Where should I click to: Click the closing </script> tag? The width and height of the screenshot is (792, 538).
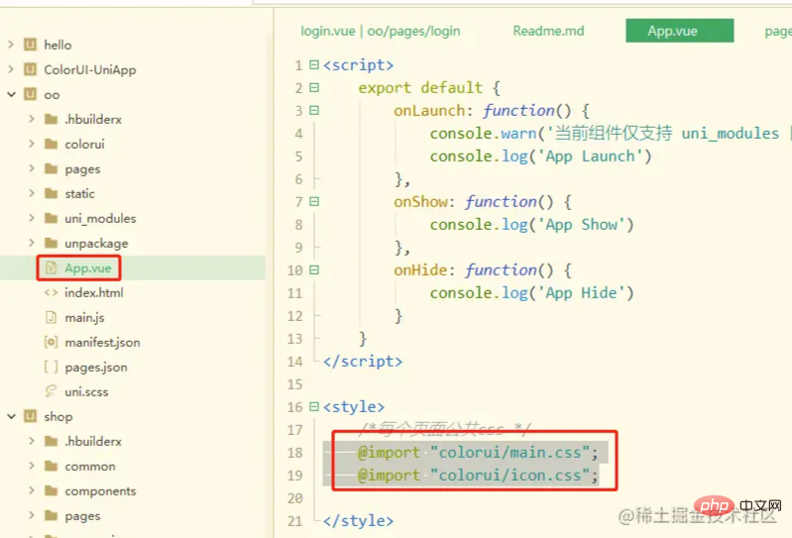point(363,362)
